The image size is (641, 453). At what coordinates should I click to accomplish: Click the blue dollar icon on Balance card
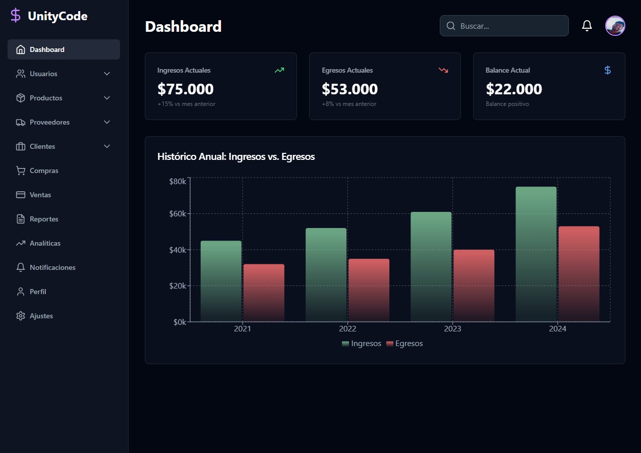(607, 70)
